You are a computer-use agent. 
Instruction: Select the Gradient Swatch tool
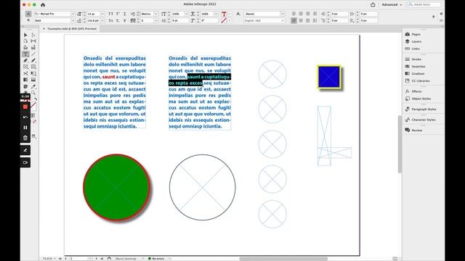tap(25, 80)
